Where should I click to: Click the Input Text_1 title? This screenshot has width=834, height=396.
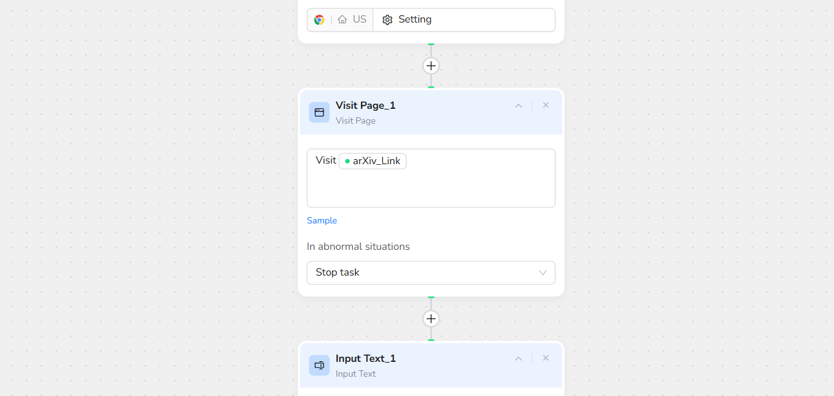365,359
